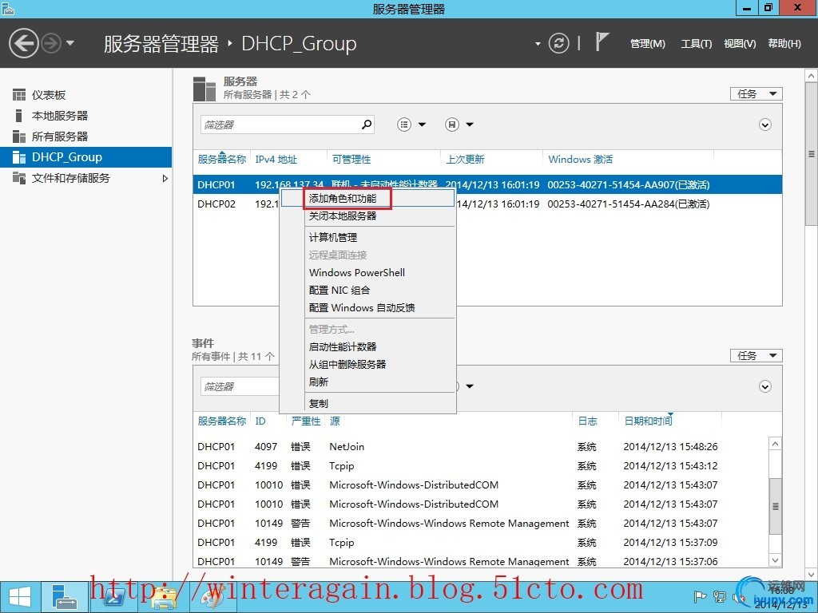Choose 启动性能计数器 in the context menu
This screenshot has height=613, width=818.
pos(367,346)
